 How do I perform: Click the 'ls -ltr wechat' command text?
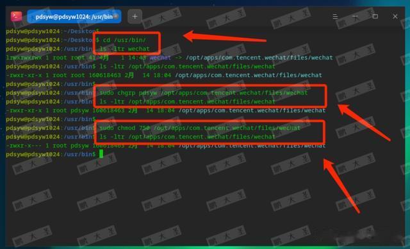coord(124,49)
